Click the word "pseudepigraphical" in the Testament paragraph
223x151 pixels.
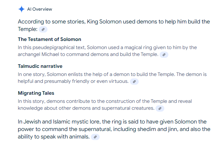coord(59,48)
